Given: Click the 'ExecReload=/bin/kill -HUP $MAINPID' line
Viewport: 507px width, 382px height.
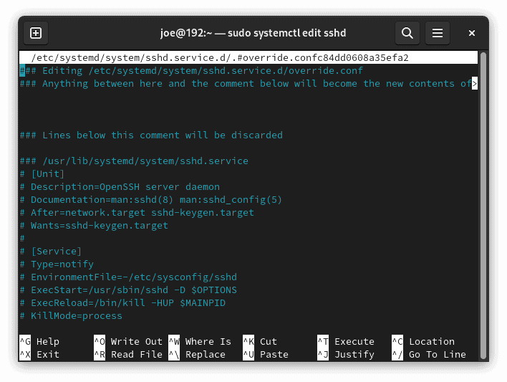Looking at the screenshot, I should [x=122, y=303].
